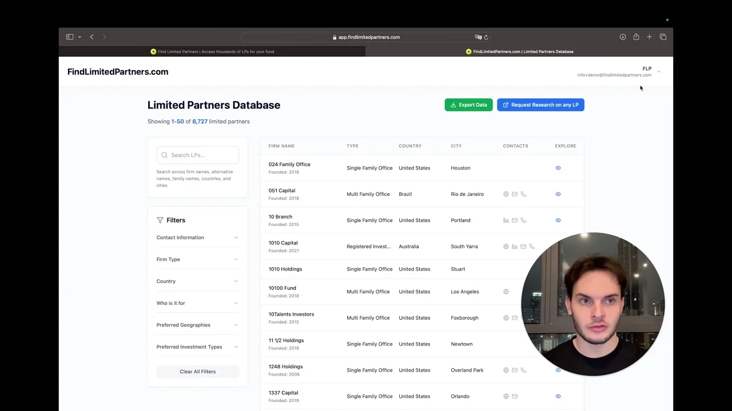Viewport: 732px width, 411px height.
Task: Click the browser forward arrow
Action: [104, 37]
